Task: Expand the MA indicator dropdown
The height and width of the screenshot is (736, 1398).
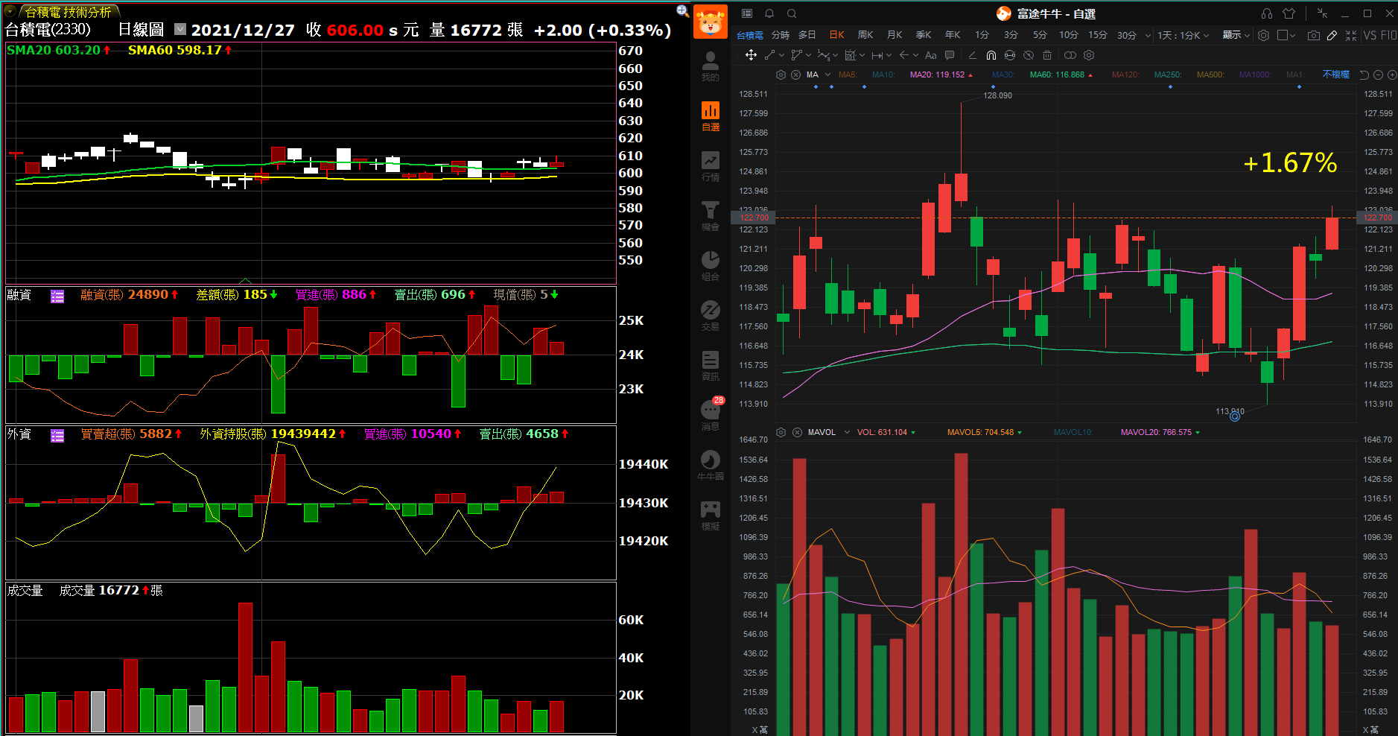Action: point(827,74)
